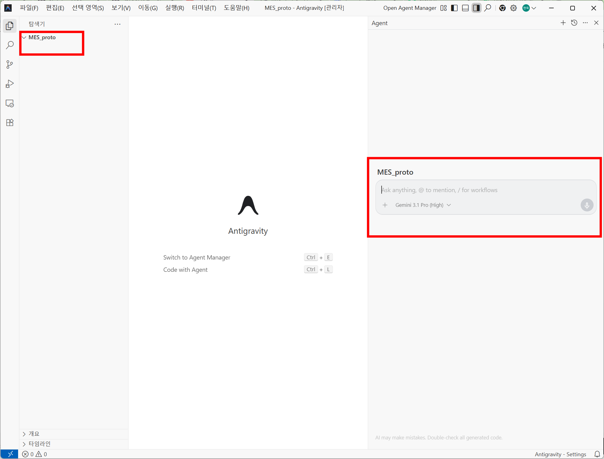
Task: Toggle the primary side bar
Action: tap(454, 8)
